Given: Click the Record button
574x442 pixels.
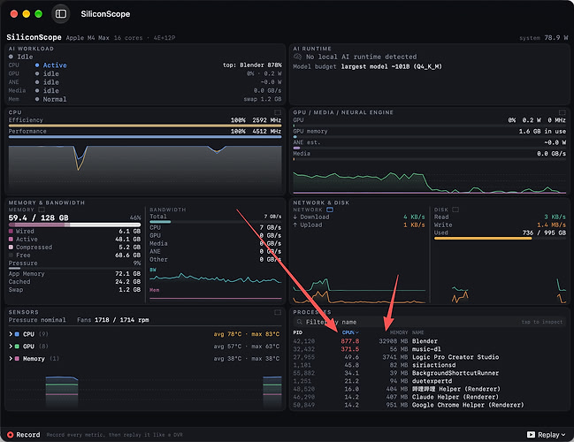Looking at the screenshot, I should click(24, 435).
